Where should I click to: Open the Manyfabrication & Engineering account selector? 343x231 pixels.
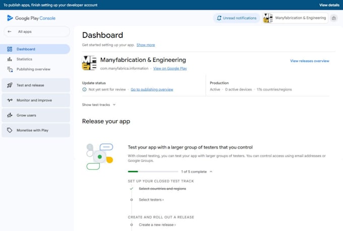(x=295, y=18)
